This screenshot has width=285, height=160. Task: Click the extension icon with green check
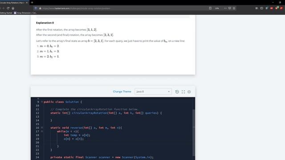point(277,8)
